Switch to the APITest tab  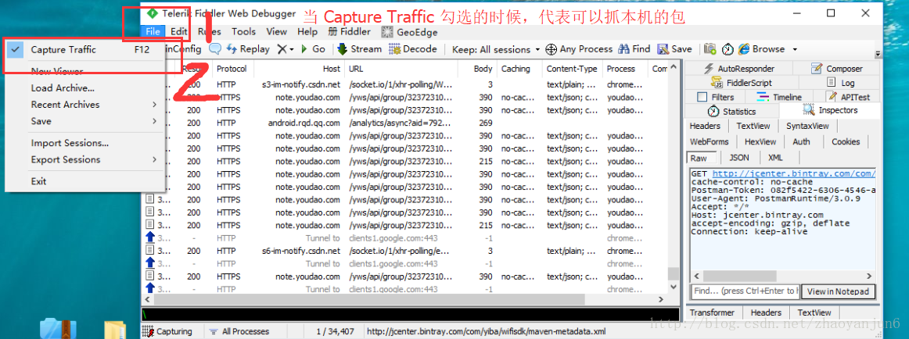point(848,97)
